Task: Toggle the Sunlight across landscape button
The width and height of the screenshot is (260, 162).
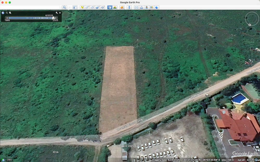Action: [115, 7]
